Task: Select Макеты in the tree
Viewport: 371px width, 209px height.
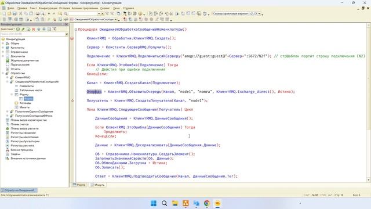Action: point(24,107)
